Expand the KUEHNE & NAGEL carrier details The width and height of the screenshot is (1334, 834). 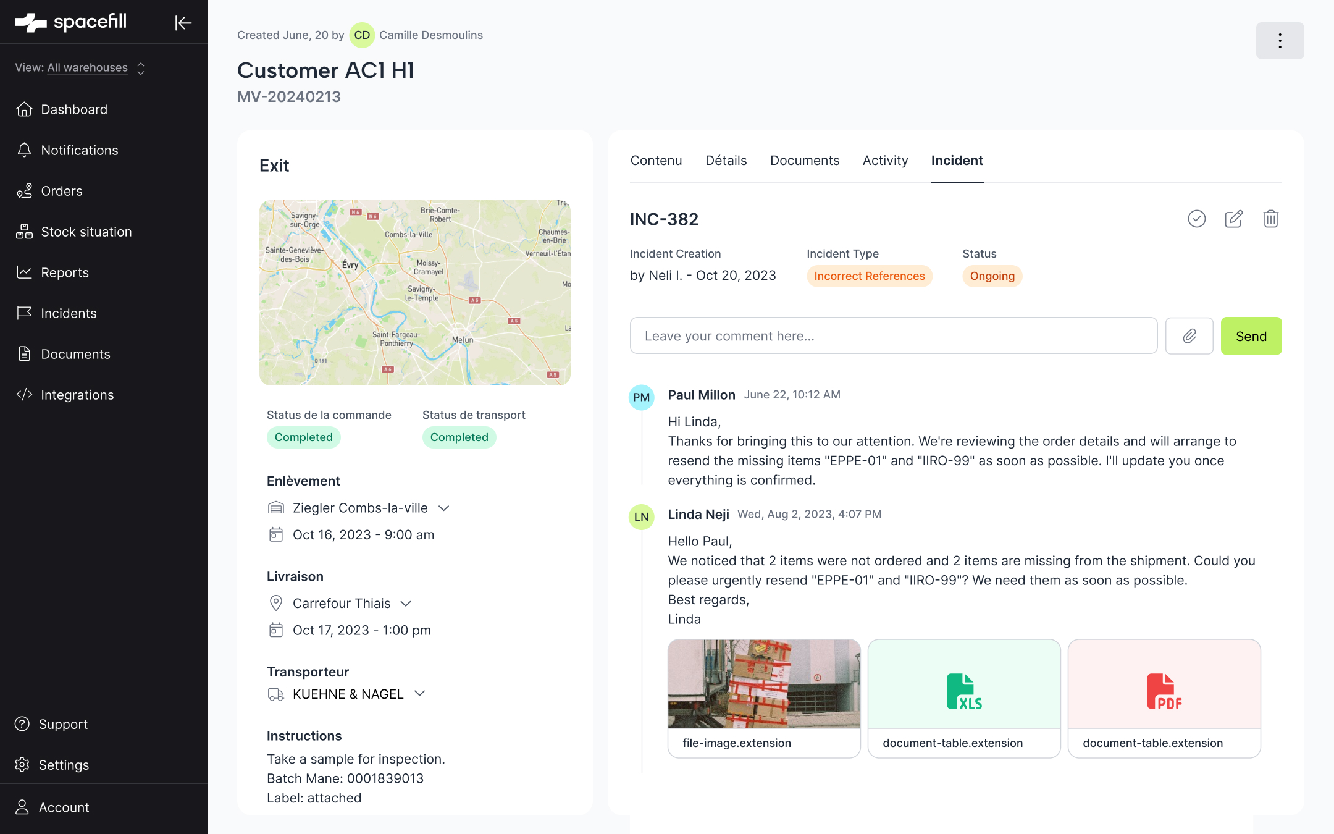click(x=420, y=694)
